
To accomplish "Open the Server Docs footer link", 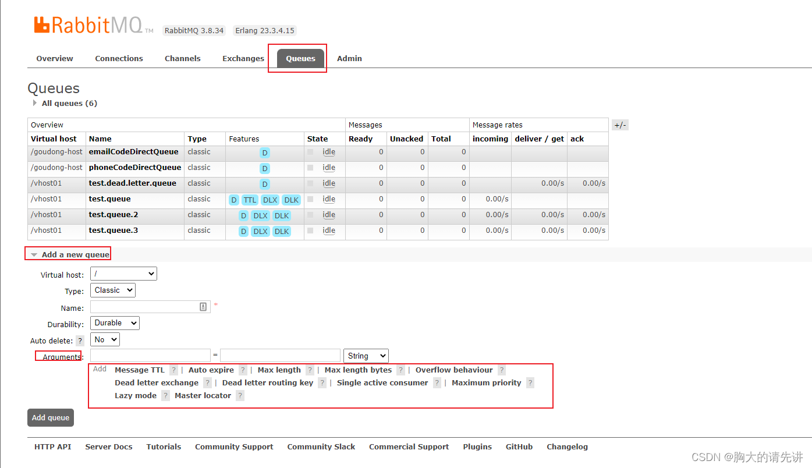I will pos(109,447).
